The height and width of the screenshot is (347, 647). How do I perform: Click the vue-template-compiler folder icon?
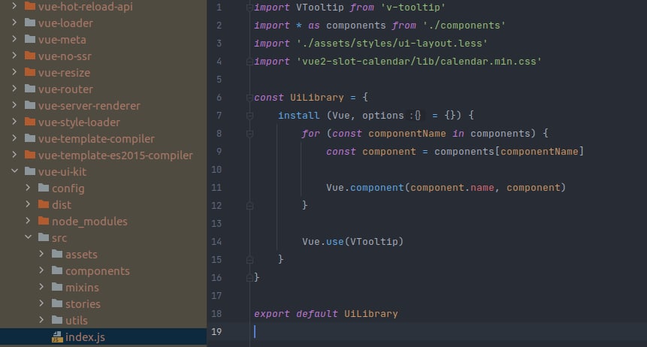click(x=30, y=137)
